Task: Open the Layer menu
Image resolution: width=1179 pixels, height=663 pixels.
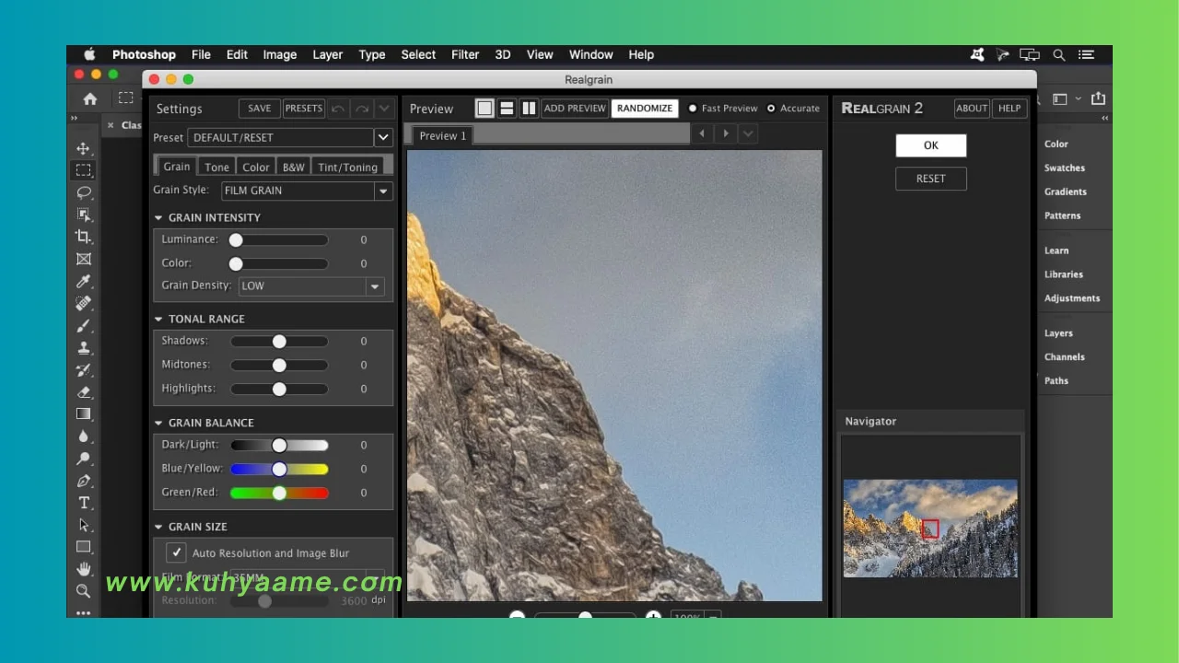Action: pyautogui.click(x=327, y=54)
